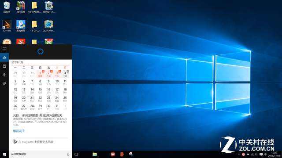Image resolution: width=282 pixels, height=158 pixels.
Task: Pick January 31 in the calendar
Action: tap(57, 107)
